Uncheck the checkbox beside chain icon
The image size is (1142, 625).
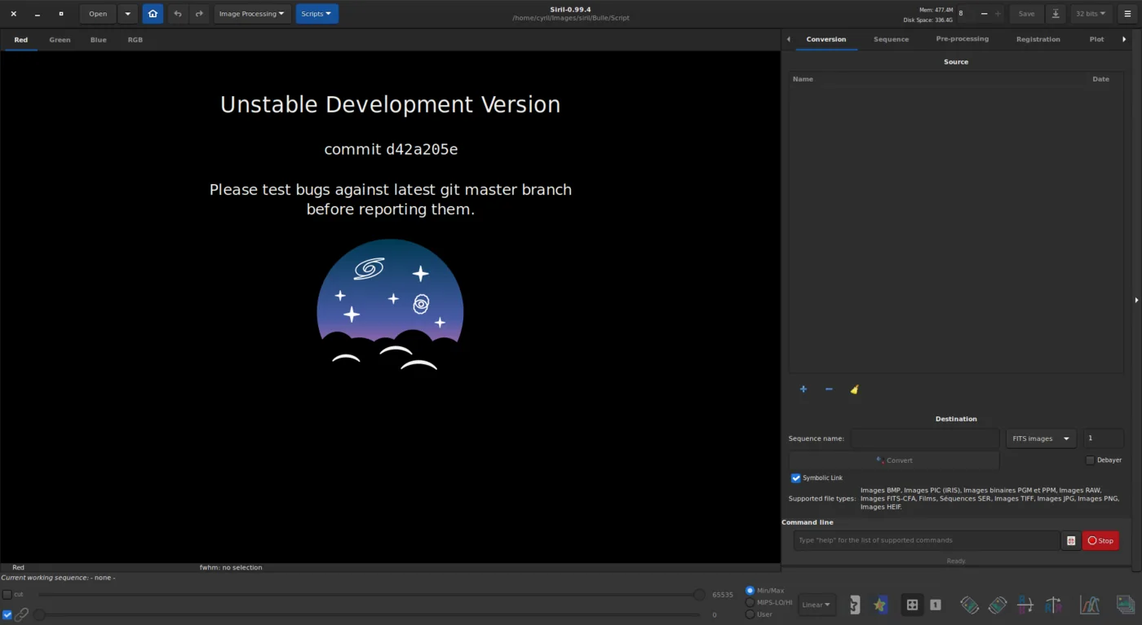click(7, 615)
